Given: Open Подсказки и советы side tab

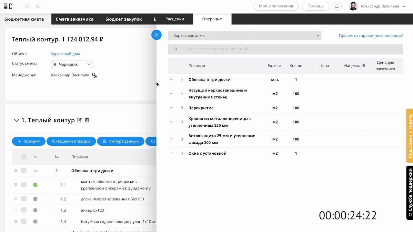Looking at the screenshot, I should [x=410, y=136].
